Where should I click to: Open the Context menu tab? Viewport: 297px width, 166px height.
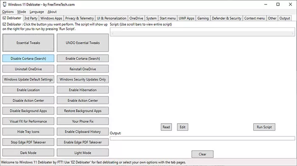pos(255,18)
